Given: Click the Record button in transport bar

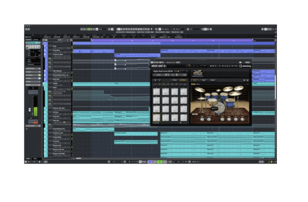Looking at the screenshot, I should (x=165, y=162).
